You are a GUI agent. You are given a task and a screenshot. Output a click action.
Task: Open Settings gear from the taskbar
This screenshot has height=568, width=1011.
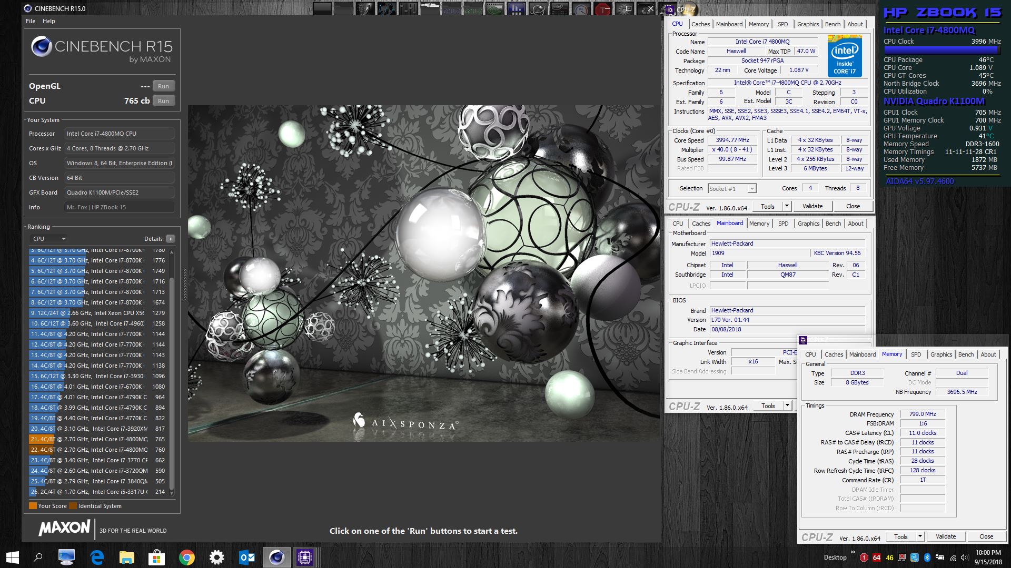216,557
